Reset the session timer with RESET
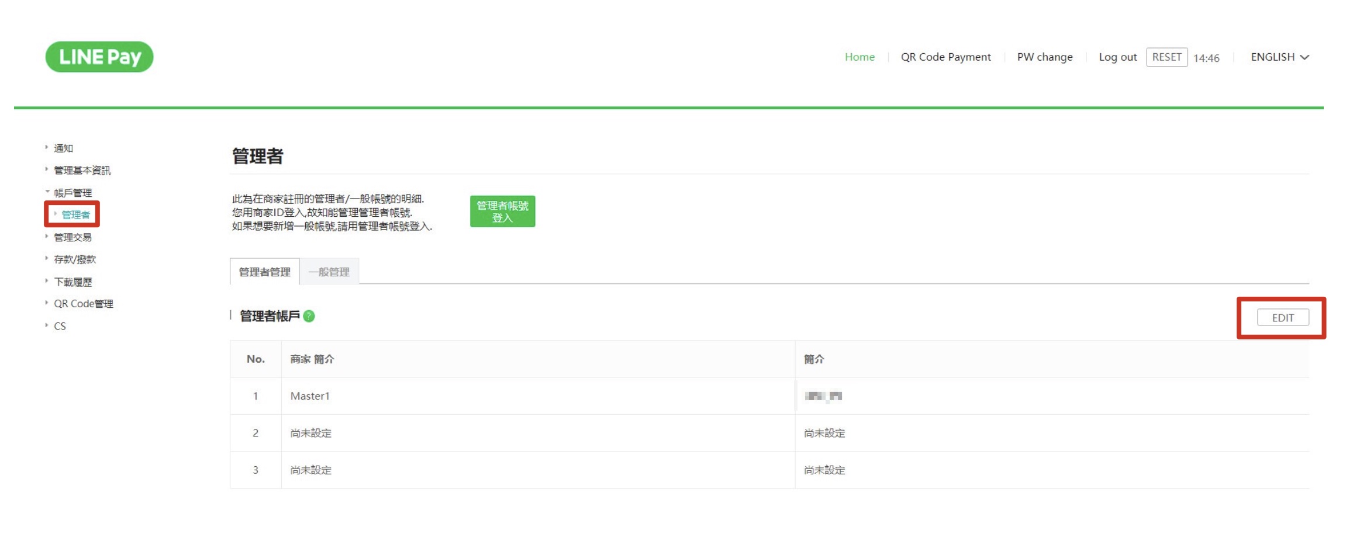Viewport: 1360px width, 555px height. point(1166,57)
